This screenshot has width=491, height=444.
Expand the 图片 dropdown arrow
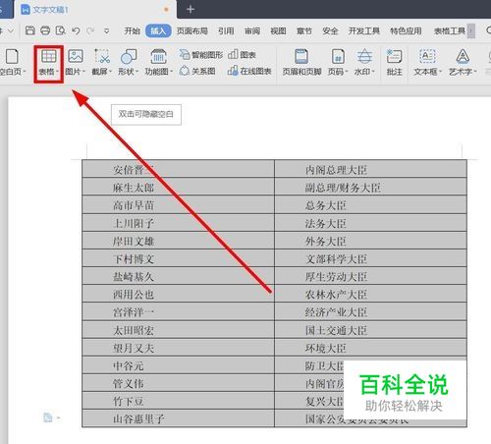click(83, 72)
